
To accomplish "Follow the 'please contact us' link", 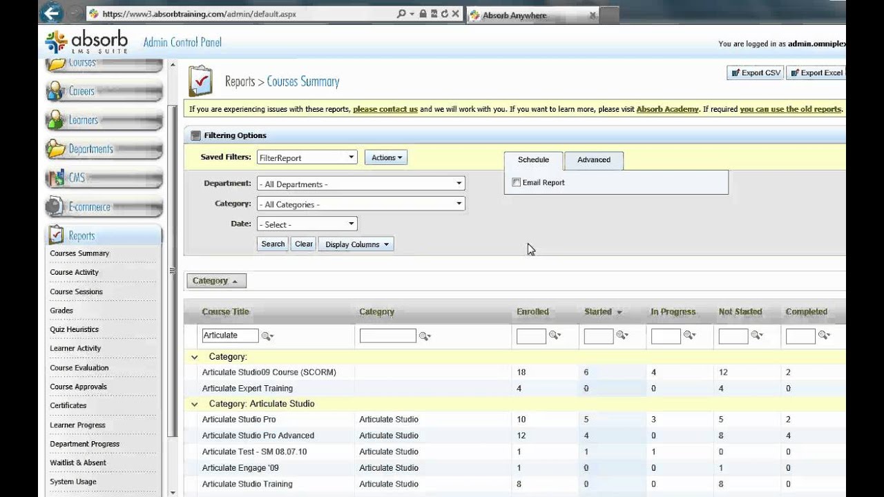I will click(385, 109).
